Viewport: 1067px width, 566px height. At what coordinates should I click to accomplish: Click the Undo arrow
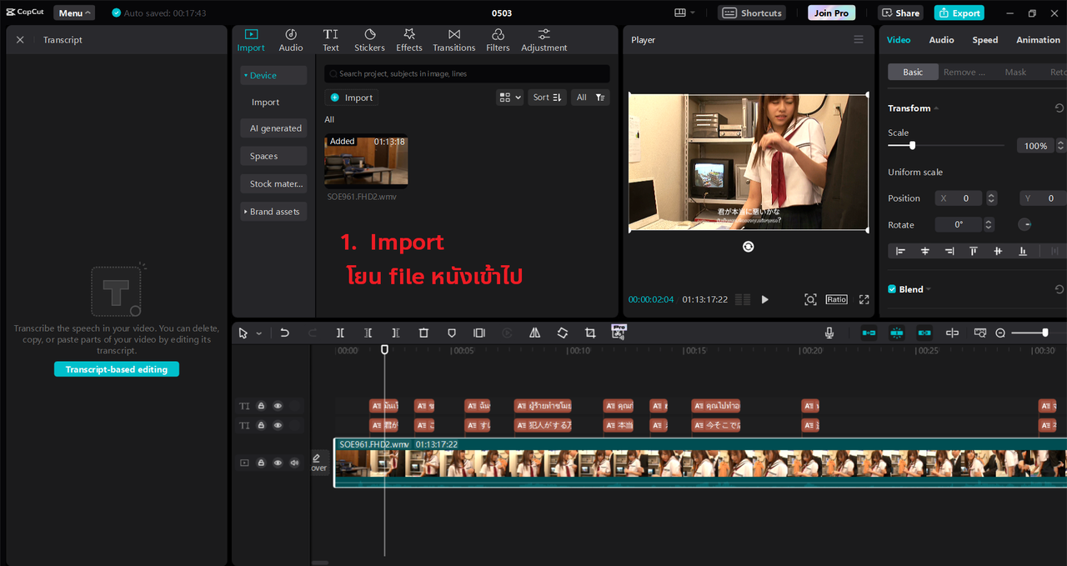[x=284, y=333]
